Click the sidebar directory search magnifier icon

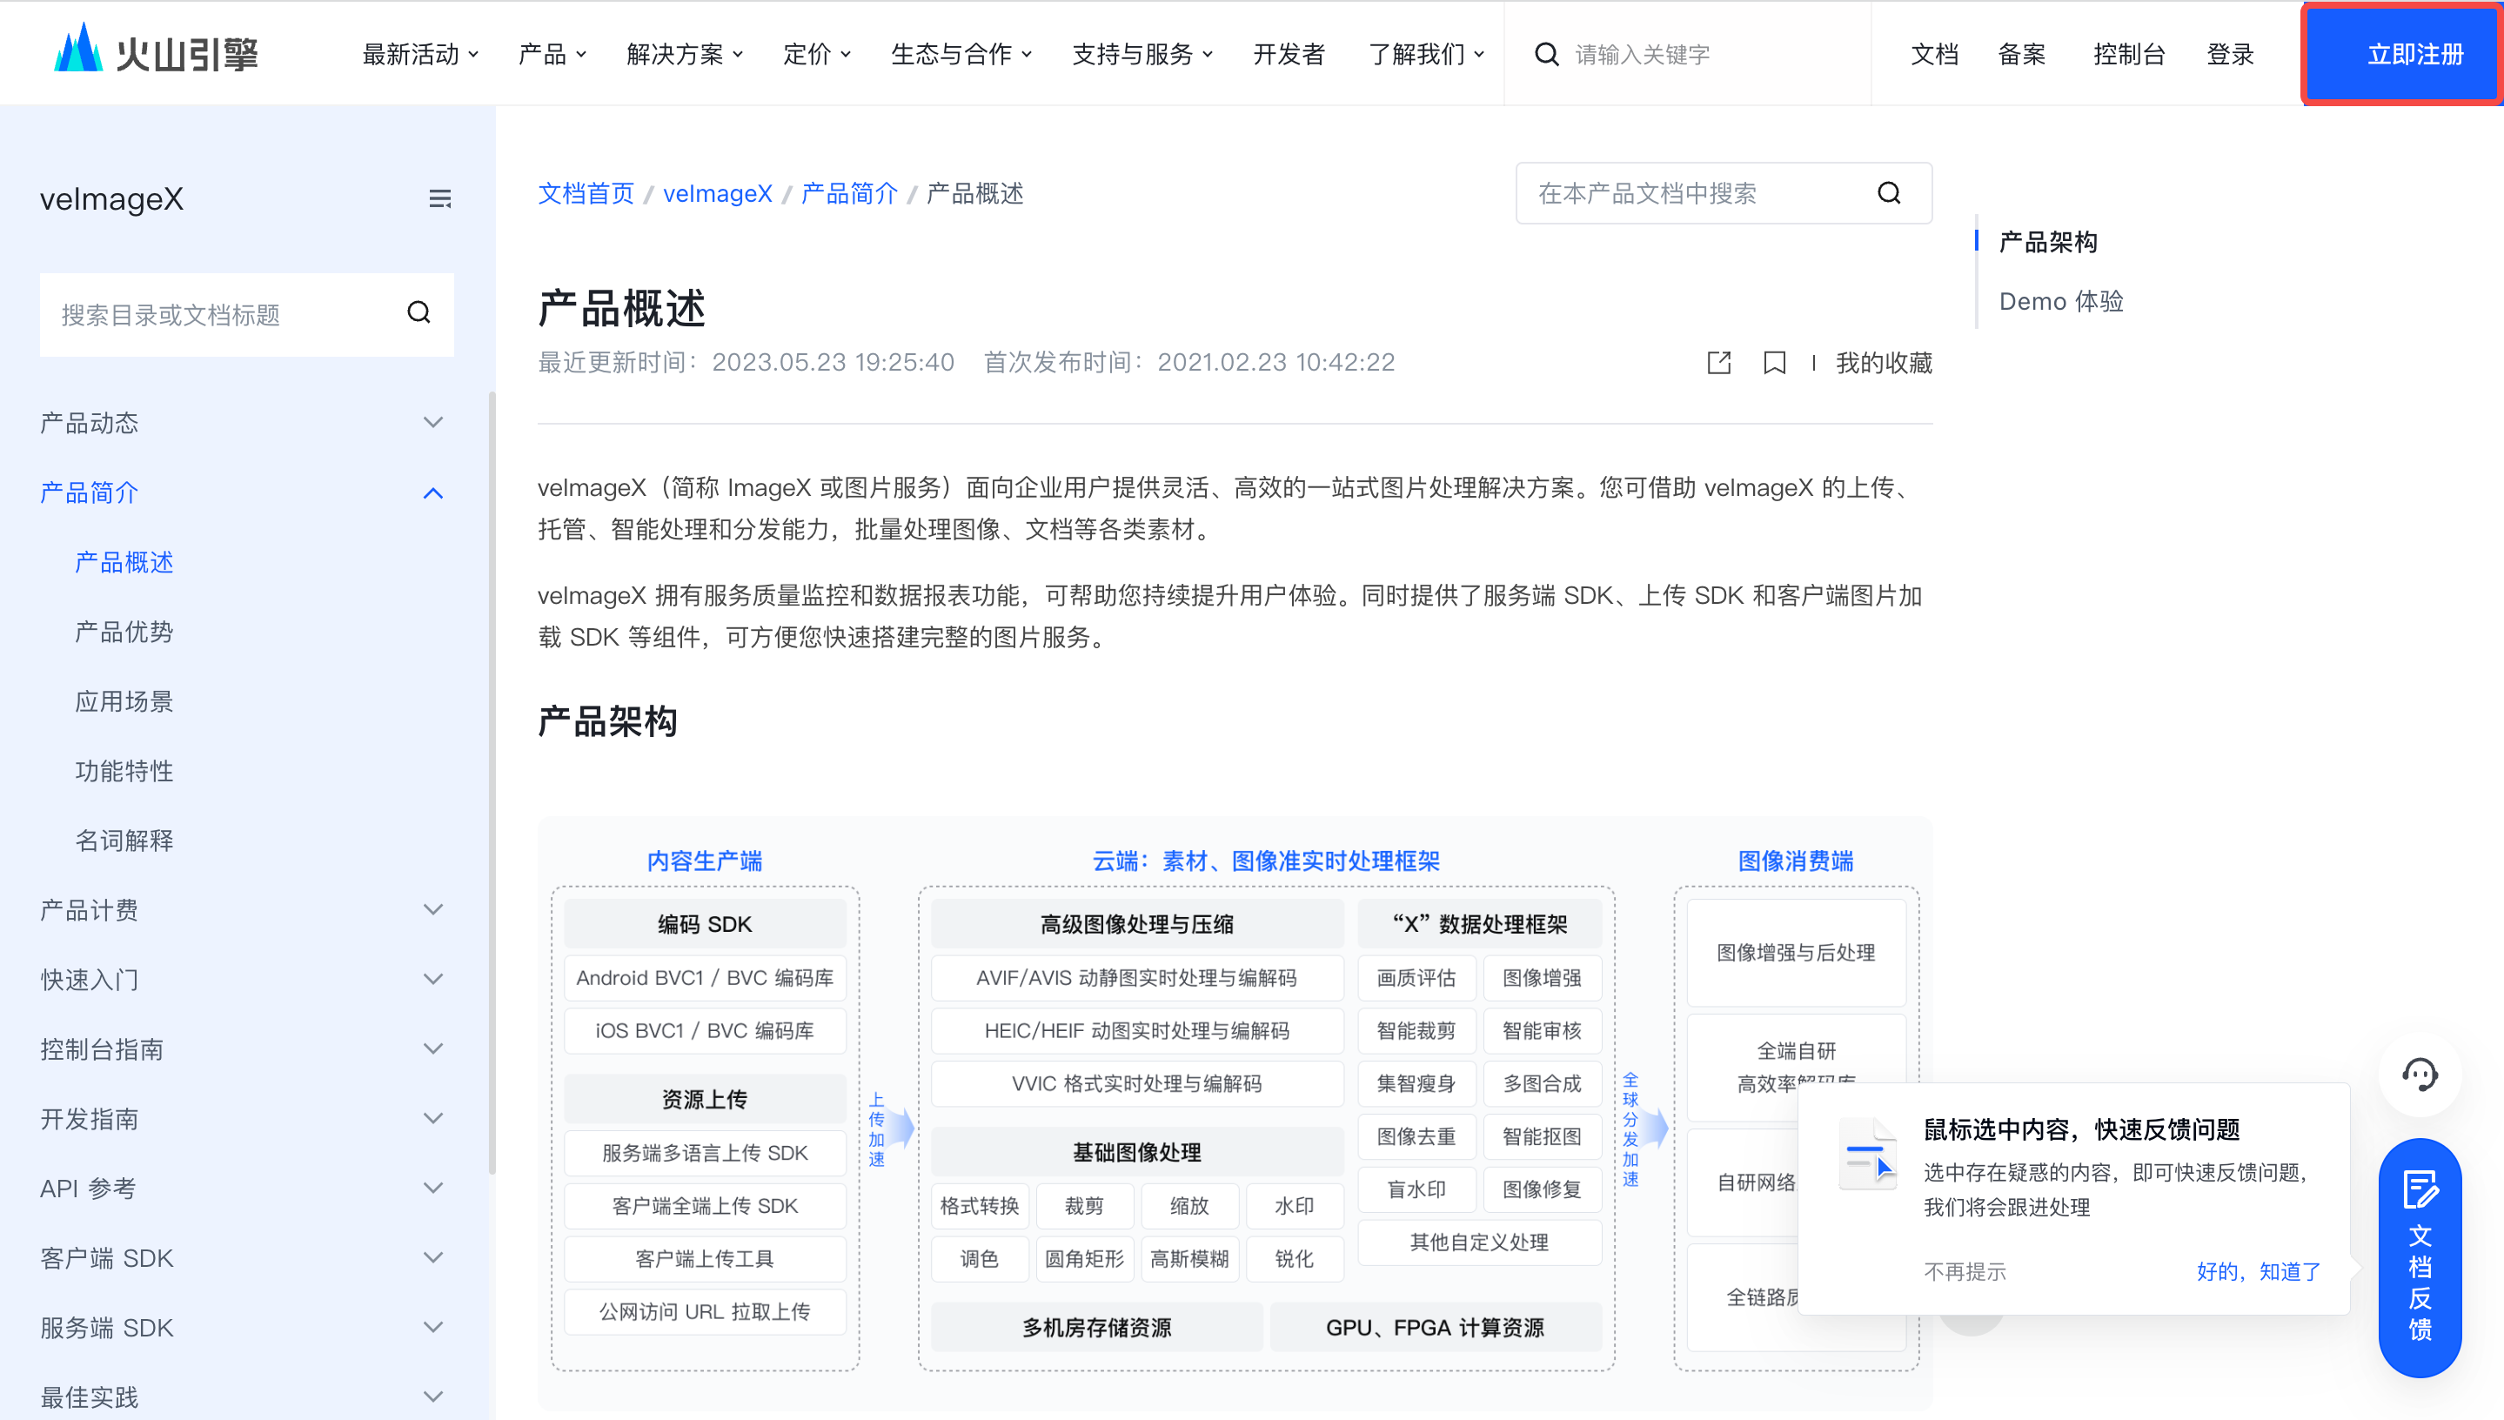click(x=419, y=313)
